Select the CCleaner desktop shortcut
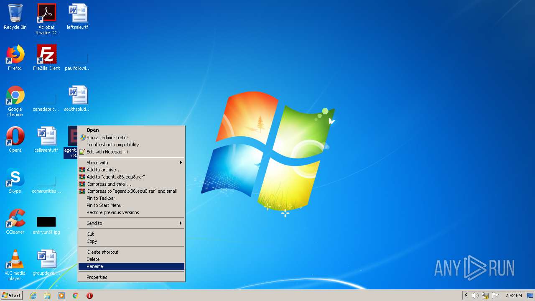 [x=15, y=222]
